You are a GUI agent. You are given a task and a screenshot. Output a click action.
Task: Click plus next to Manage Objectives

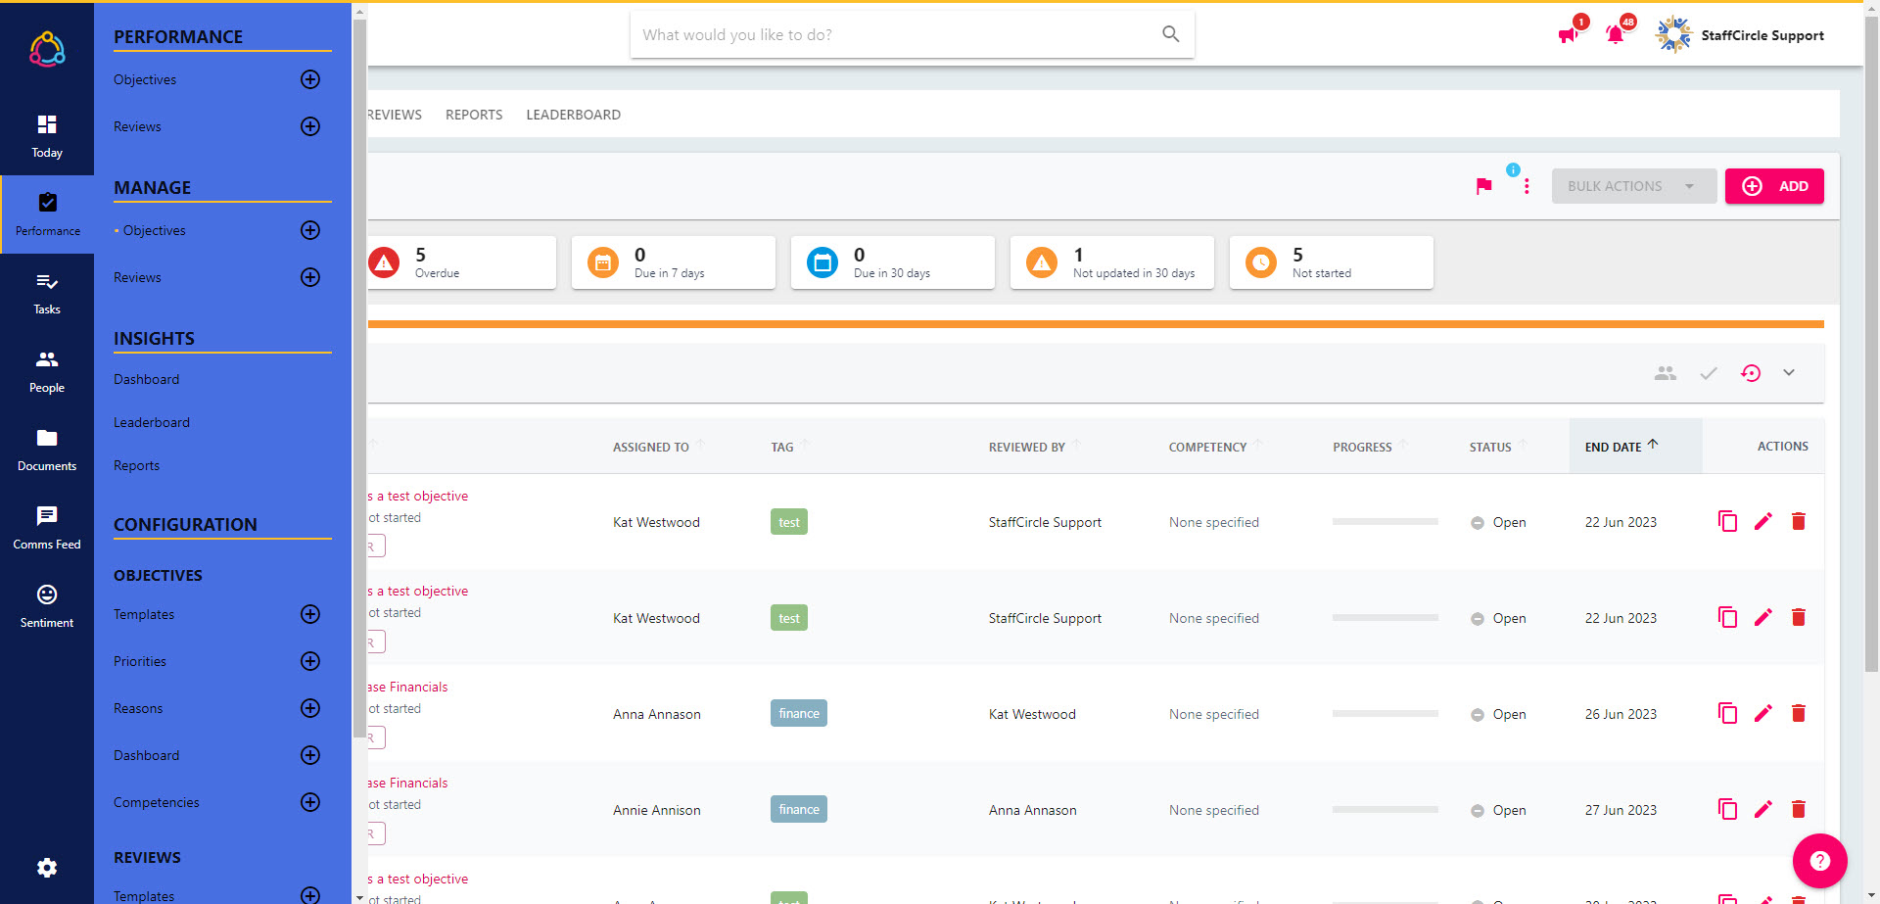(x=310, y=230)
